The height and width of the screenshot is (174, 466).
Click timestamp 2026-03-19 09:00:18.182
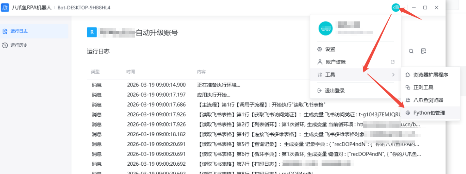click(156, 135)
